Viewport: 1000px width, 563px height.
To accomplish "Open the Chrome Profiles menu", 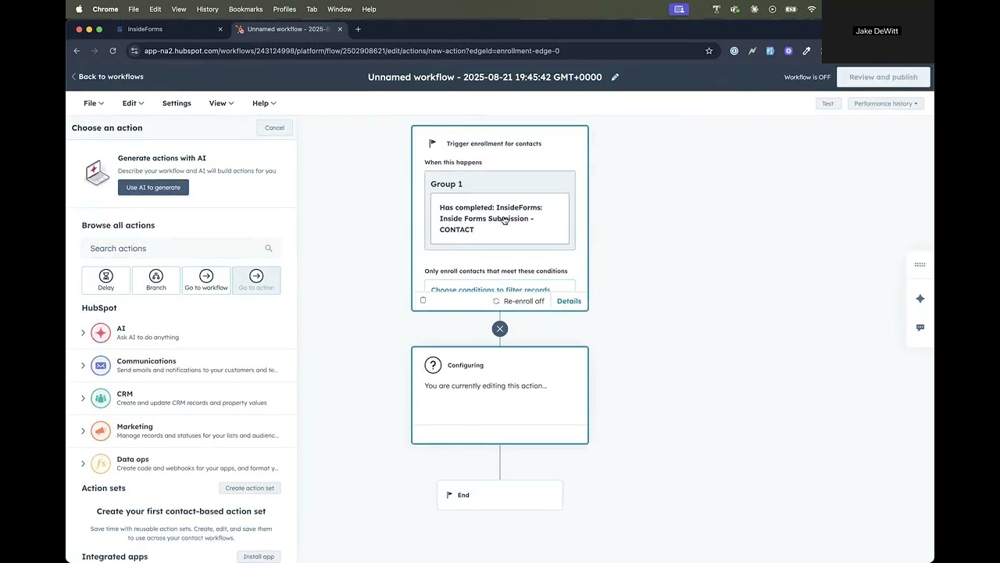I will pos(284,9).
